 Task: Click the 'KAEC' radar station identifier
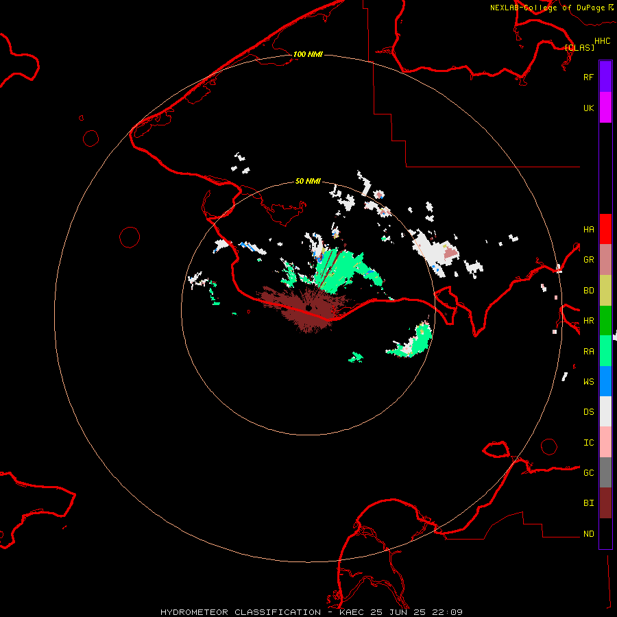(353, 612)
